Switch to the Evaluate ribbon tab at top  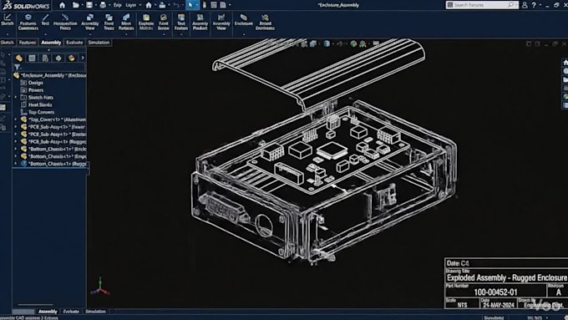(74, 43)
